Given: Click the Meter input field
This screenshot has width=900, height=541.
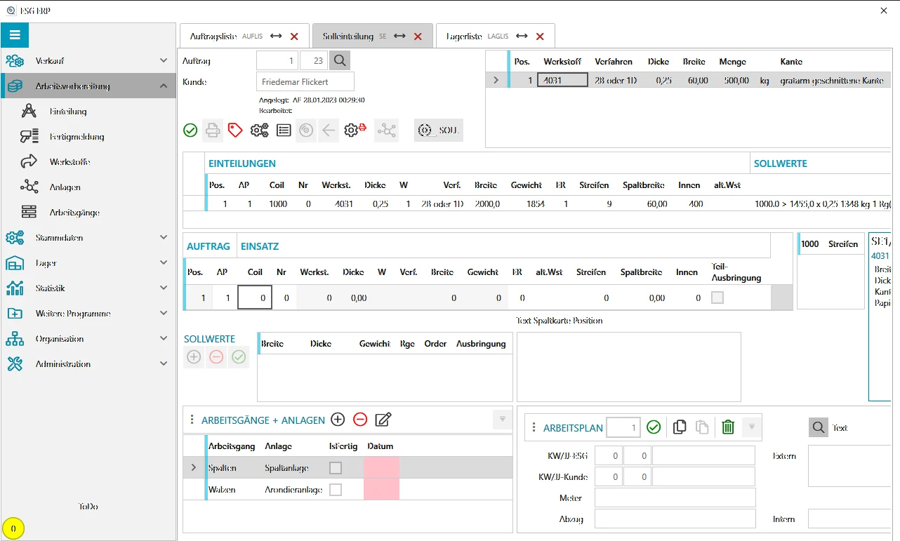Looking at the screenshot, I should point(675,497).
